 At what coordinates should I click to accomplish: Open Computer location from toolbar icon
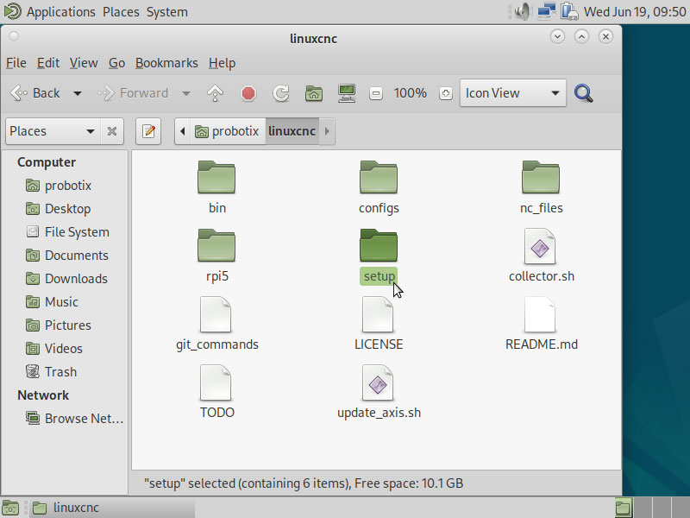pos(347,93)
